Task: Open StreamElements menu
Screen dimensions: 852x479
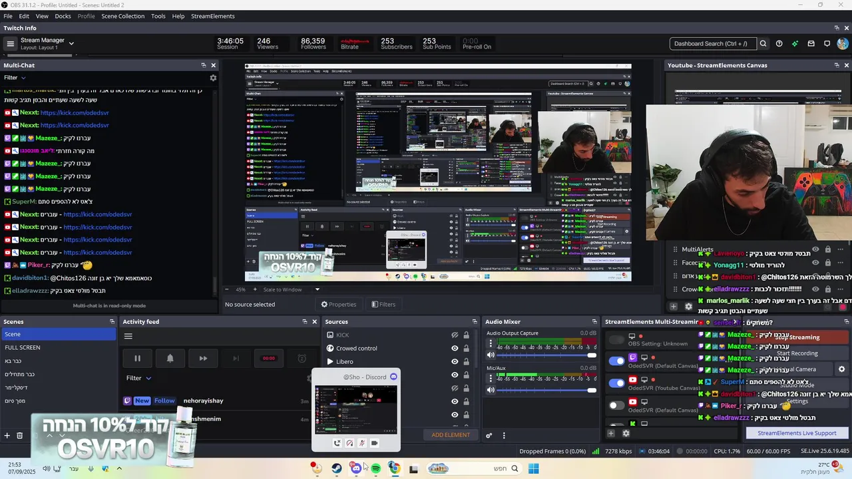Action: point(212,16)
